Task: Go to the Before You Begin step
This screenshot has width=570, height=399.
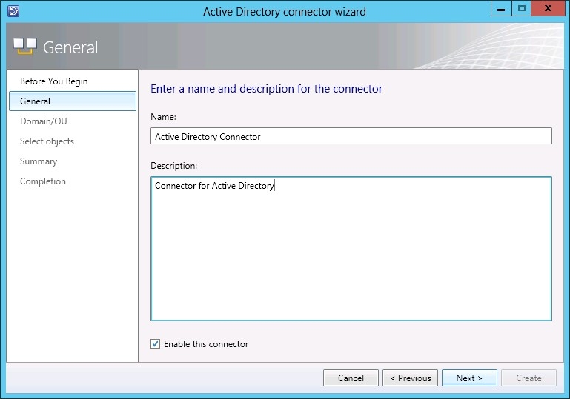Action: (54, 81)
